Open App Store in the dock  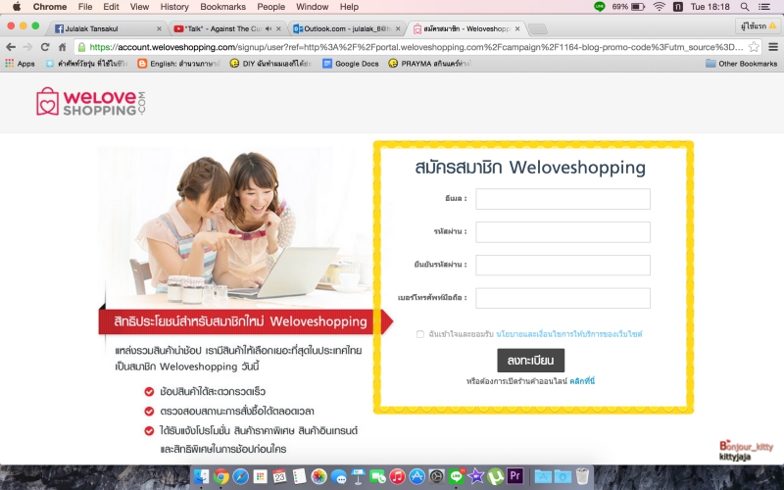click(417, 476)
